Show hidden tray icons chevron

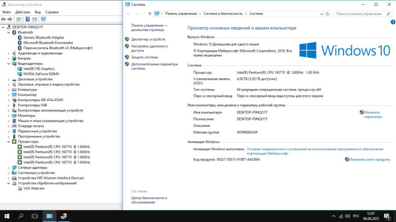point(333,216)
